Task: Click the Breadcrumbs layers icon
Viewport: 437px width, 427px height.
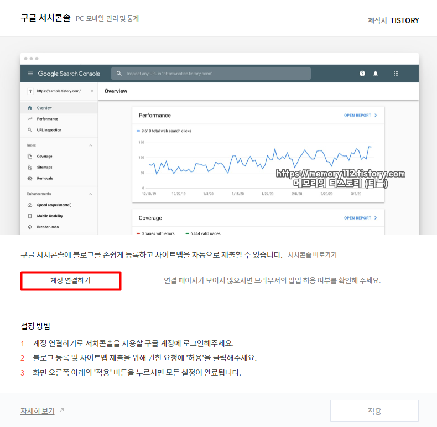Action: pyautogui.click(x=30, y=227)
